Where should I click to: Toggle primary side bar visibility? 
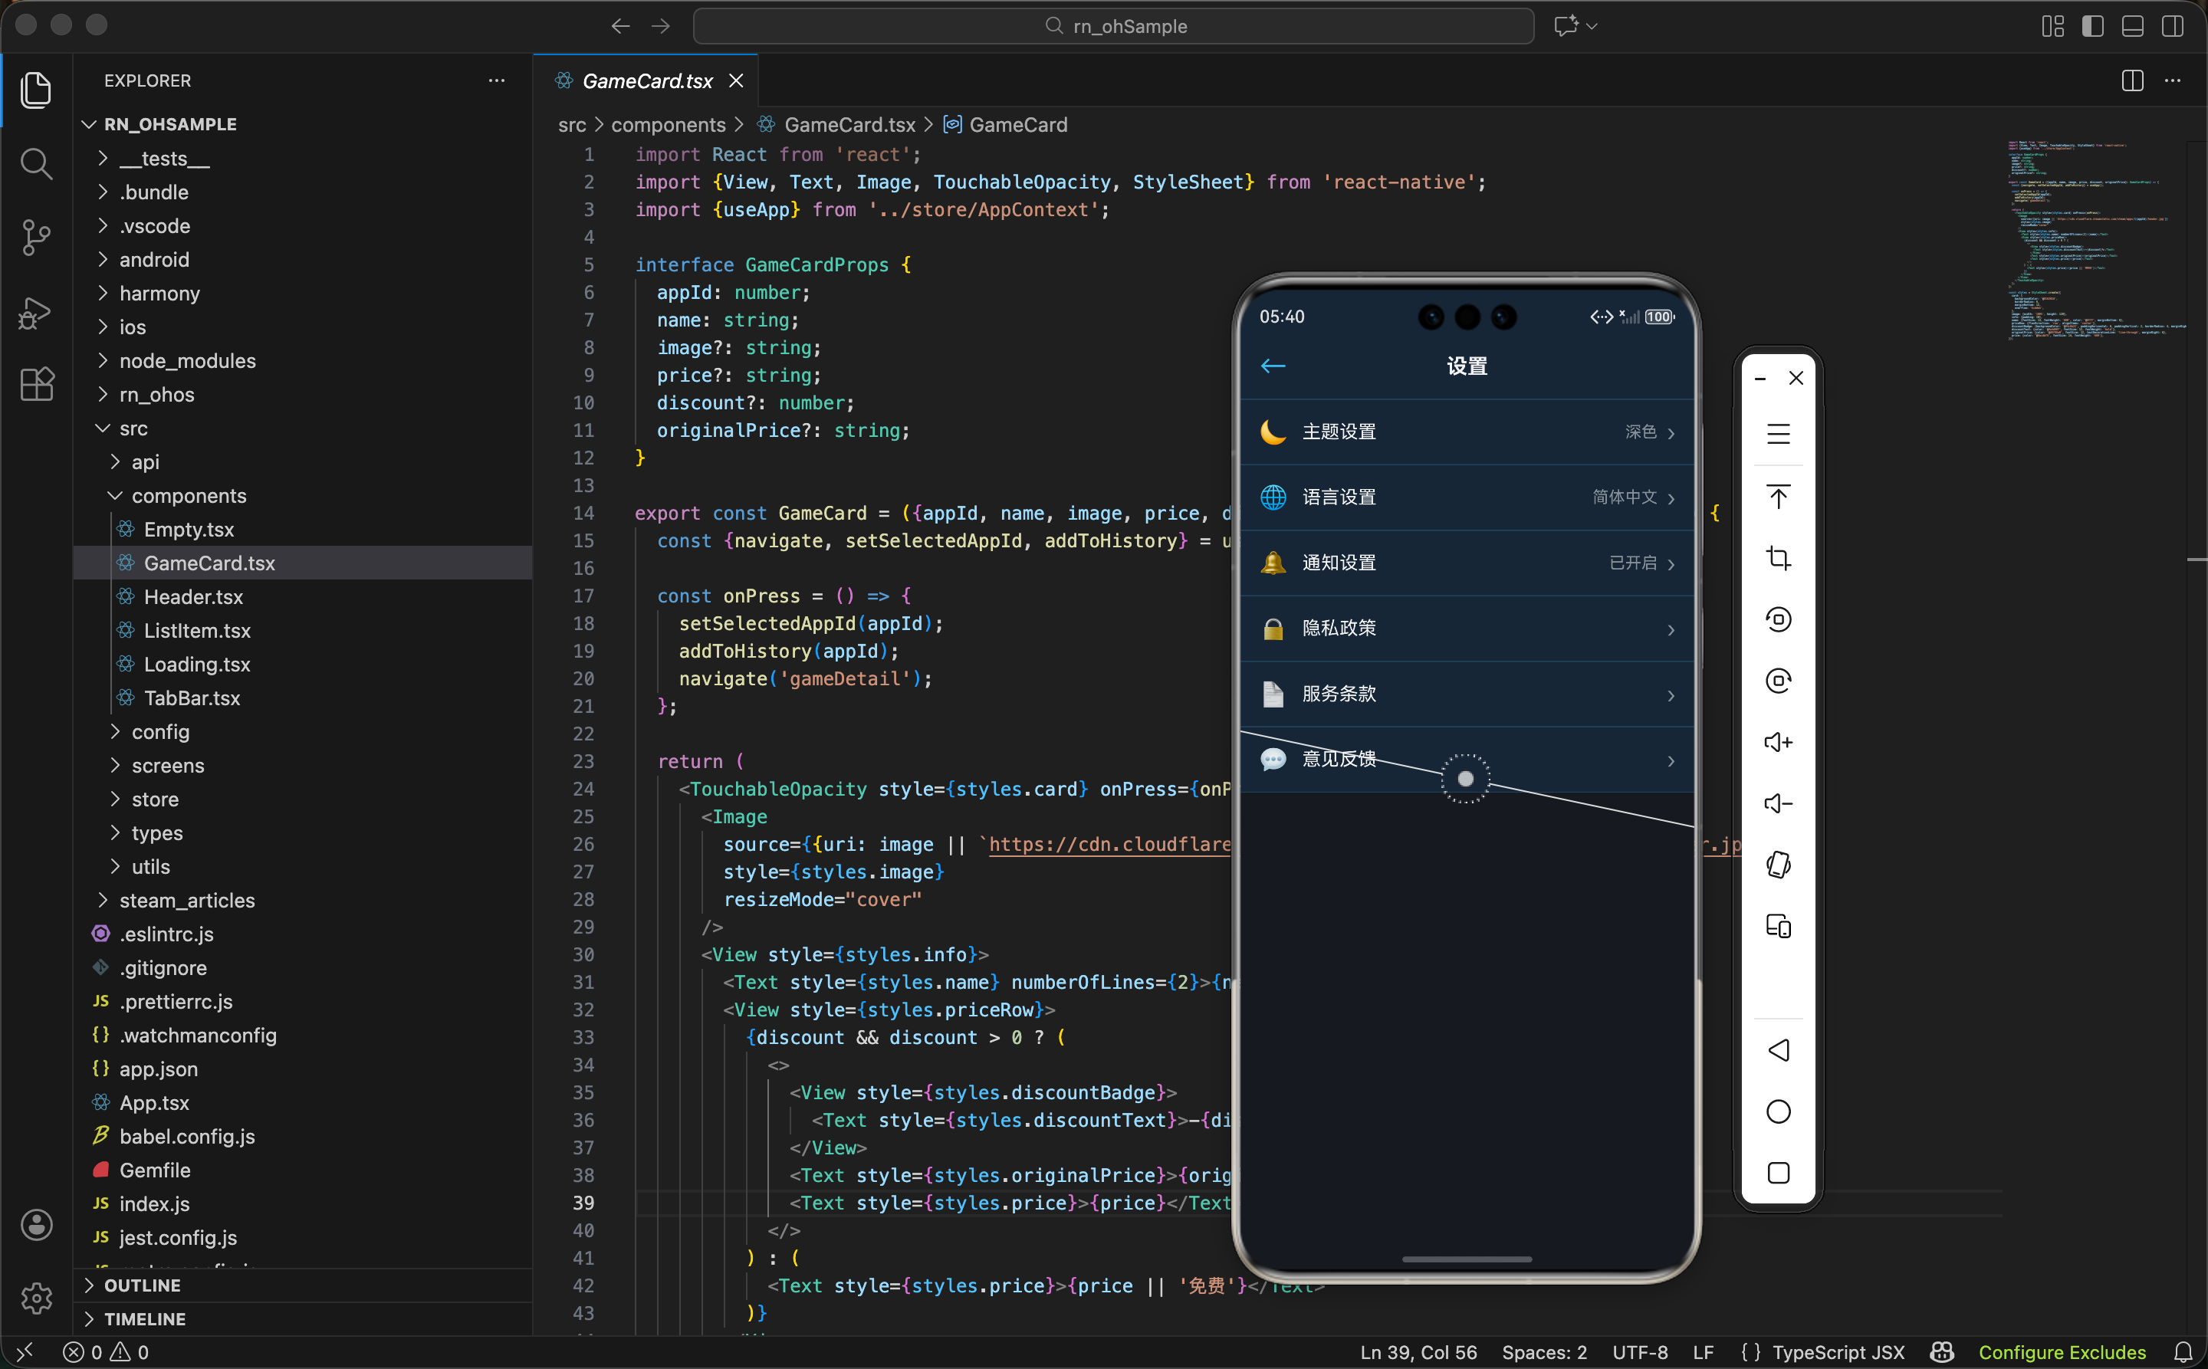2092,26
